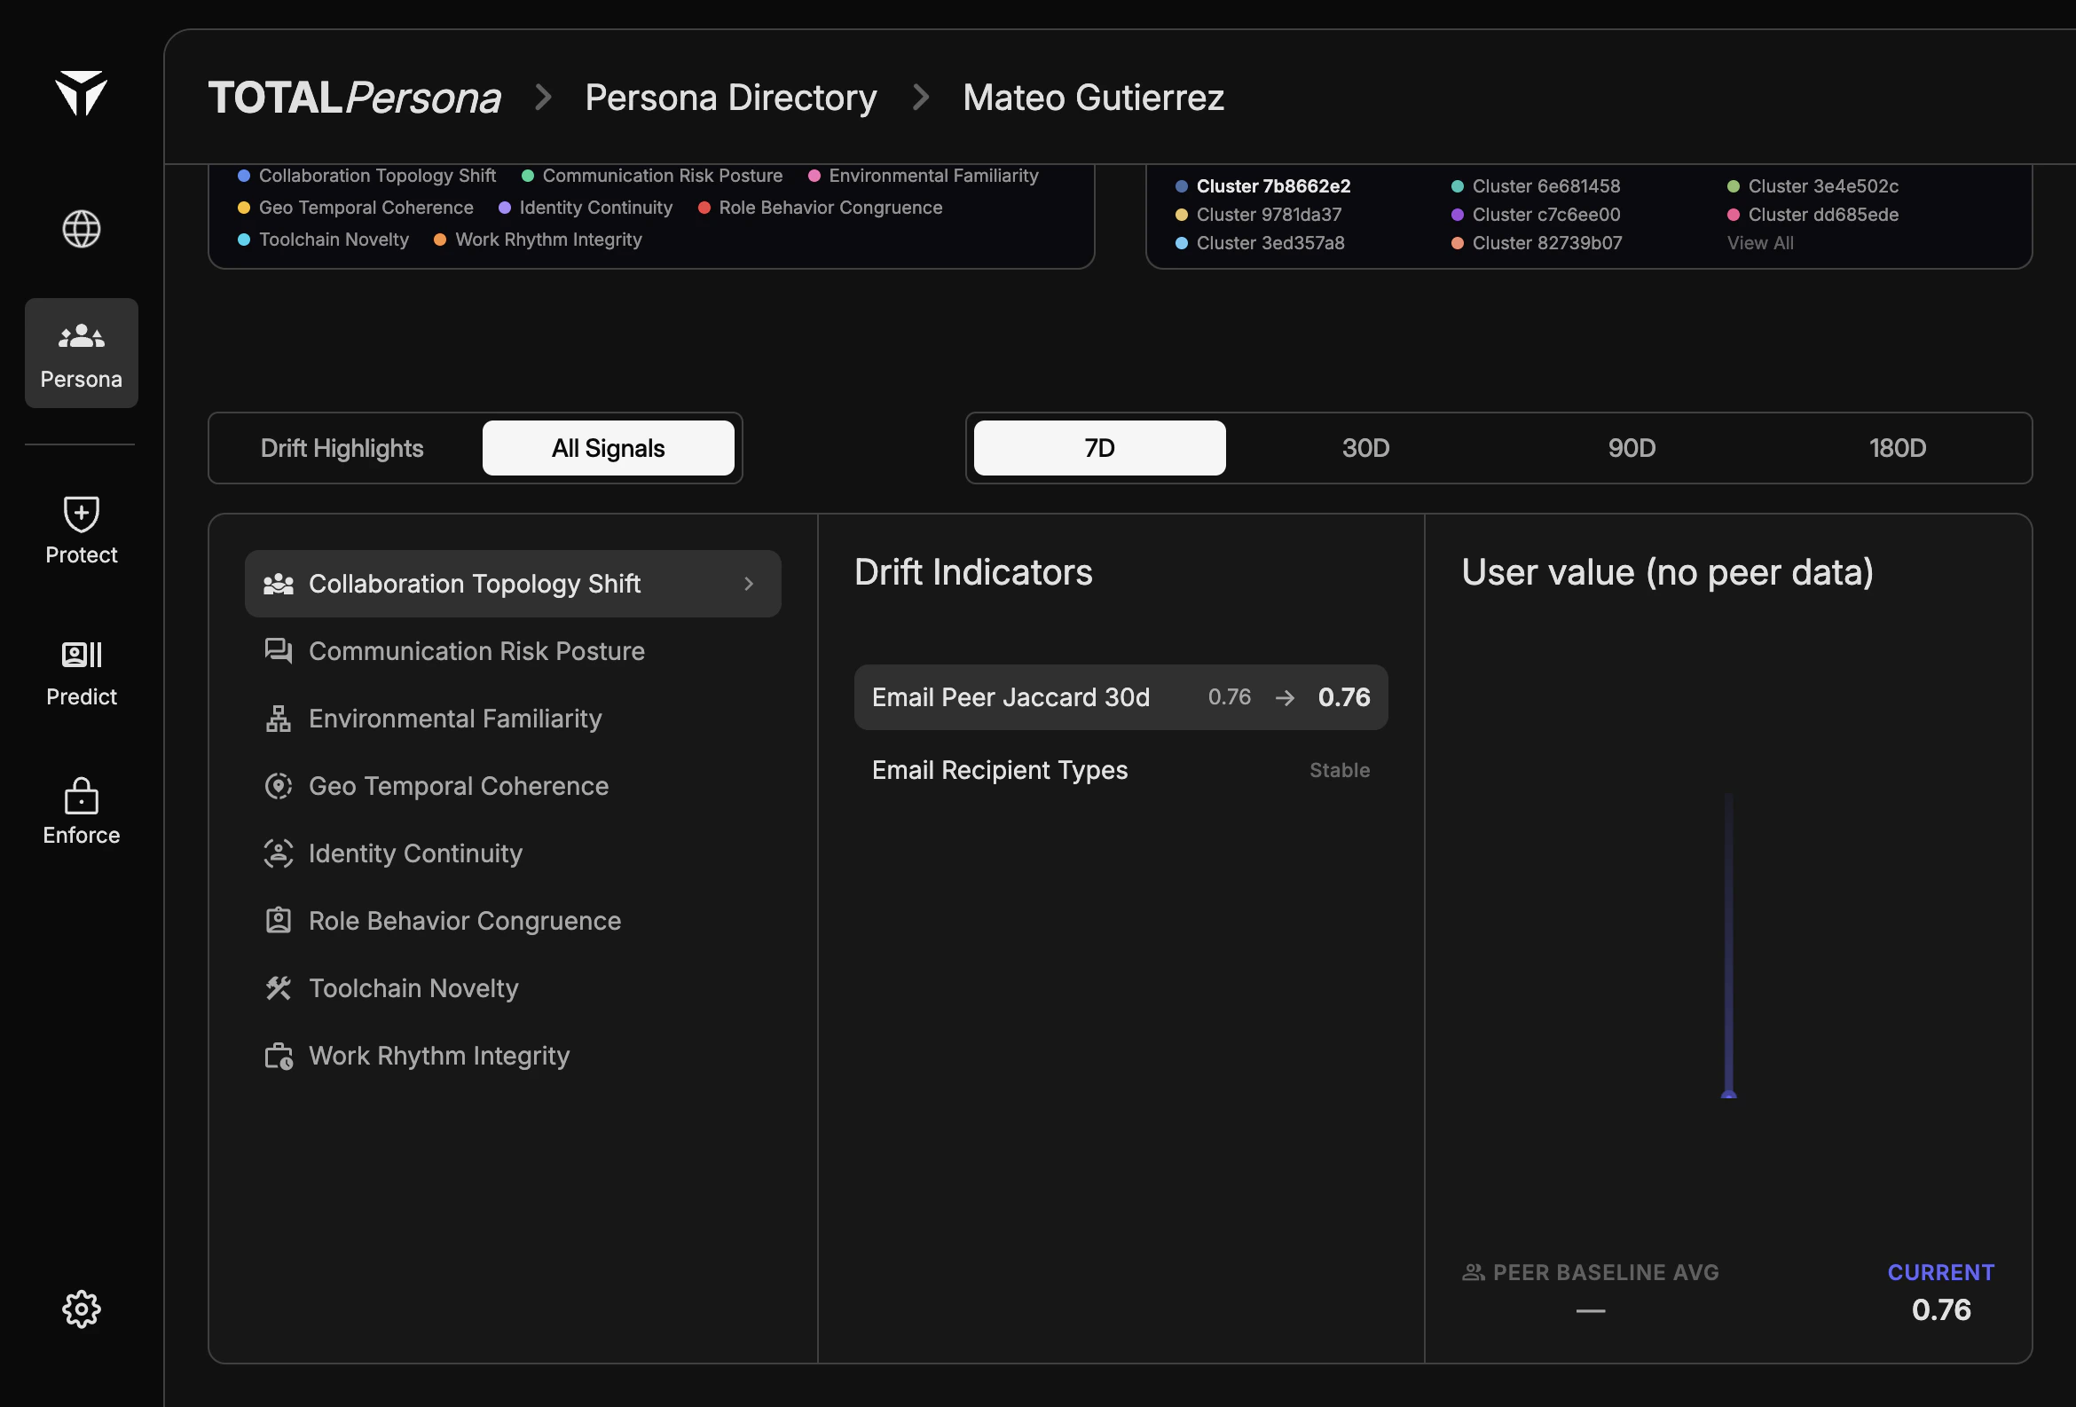Screen dimensions: 2076x1407
Task: Click the Geo Temporal Coherence icon
Action: click(279, 786)
